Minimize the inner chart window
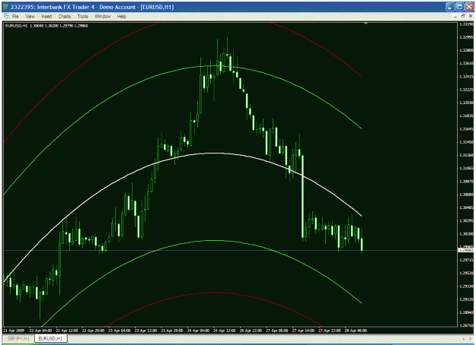476x345 pixels. [x=455, y=17]
